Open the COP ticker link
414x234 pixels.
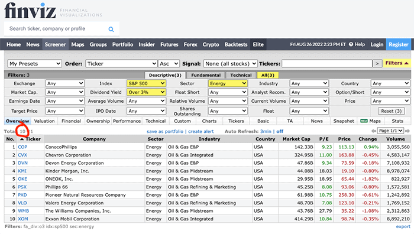point(22,147)
